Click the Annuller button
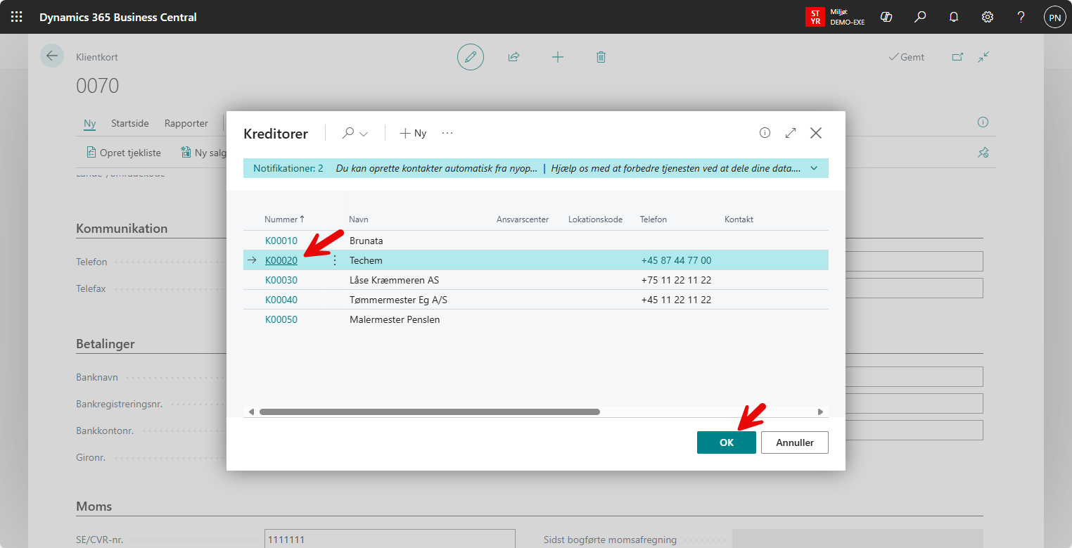1072x548 pixels. [795, 442]
